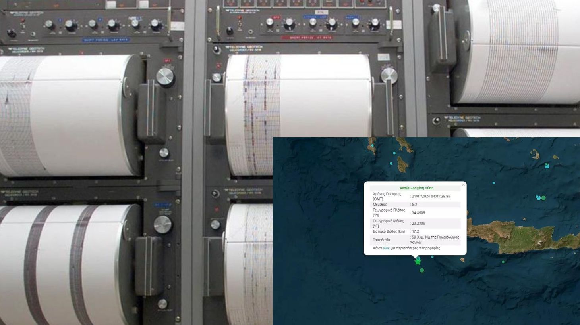Select the green dot south of Crete
Viewport: 580px width, 325px height.
tap(503, 262)
